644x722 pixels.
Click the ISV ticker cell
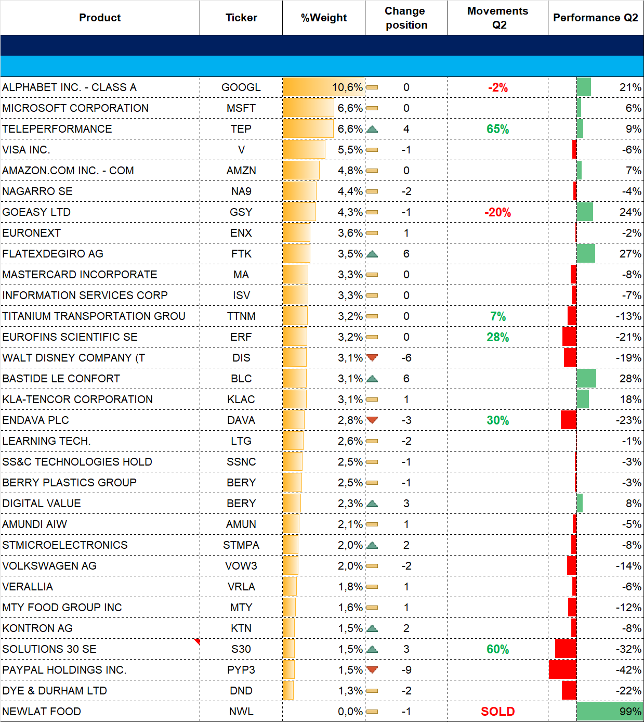(241, 295)
